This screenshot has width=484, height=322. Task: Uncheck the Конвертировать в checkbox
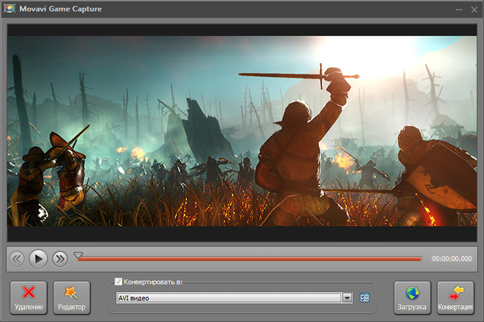pyautogui.click(x=118, y=282)
